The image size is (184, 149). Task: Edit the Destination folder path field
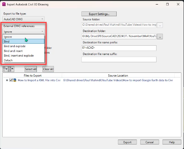(119, 36)
